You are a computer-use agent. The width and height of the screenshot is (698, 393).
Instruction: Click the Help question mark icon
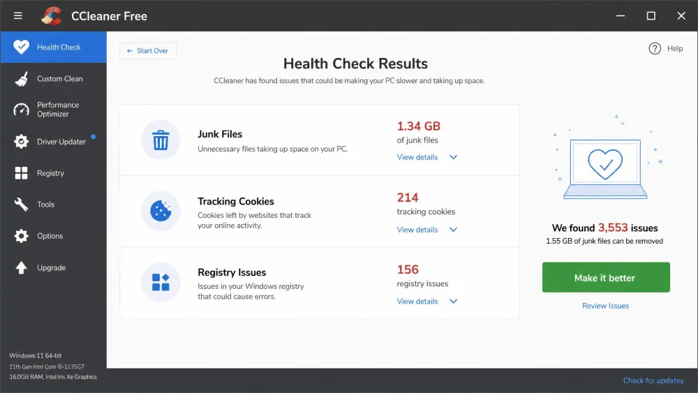(x=655, y=48)
